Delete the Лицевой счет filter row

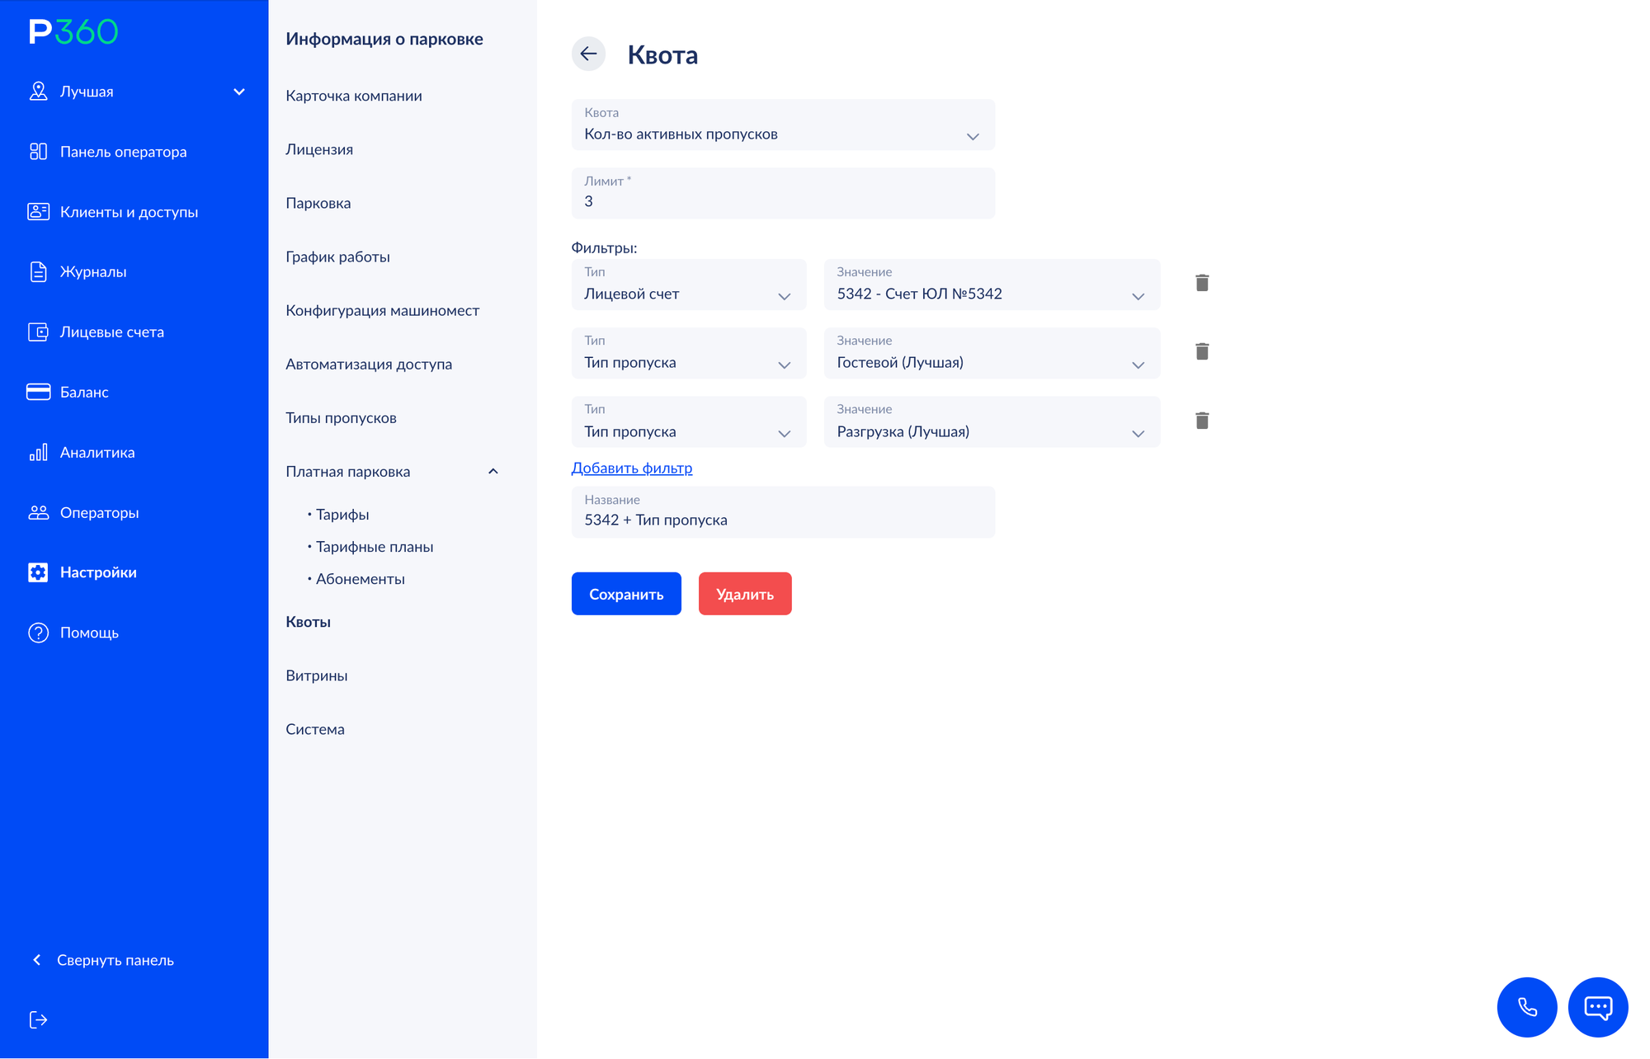pos(1202,283)
